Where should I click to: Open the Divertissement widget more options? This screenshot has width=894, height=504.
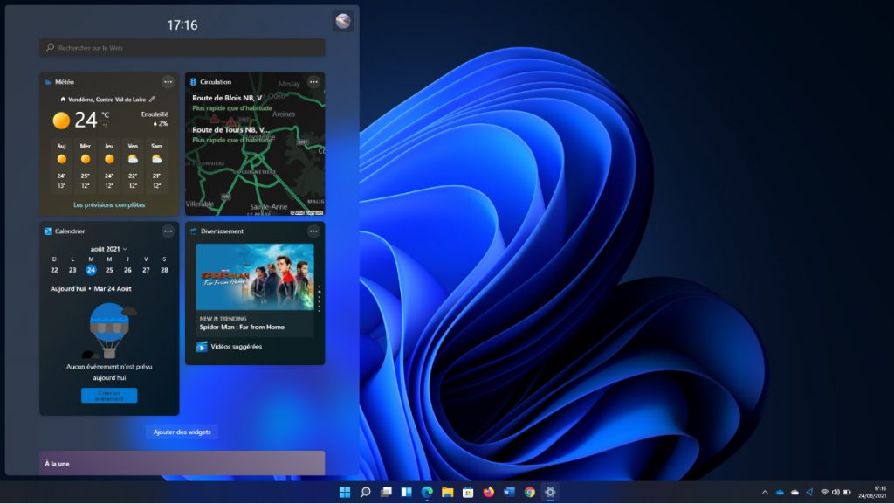click(313, 231)
